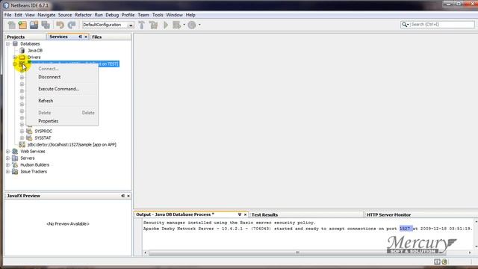478x269 pixels.
Task: Click the output horizontal scrollbar thumb
Action: [297, 253]
